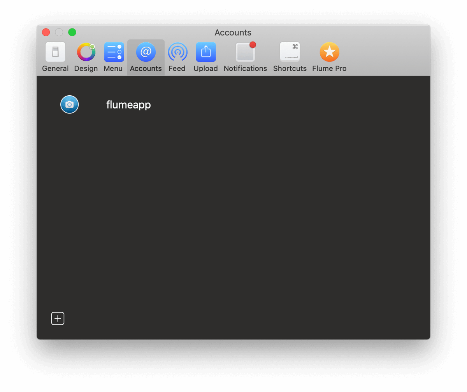This screenshot has width=467, height=392.
Task: Show the Shortcuts command key pane
Action: 290,57
